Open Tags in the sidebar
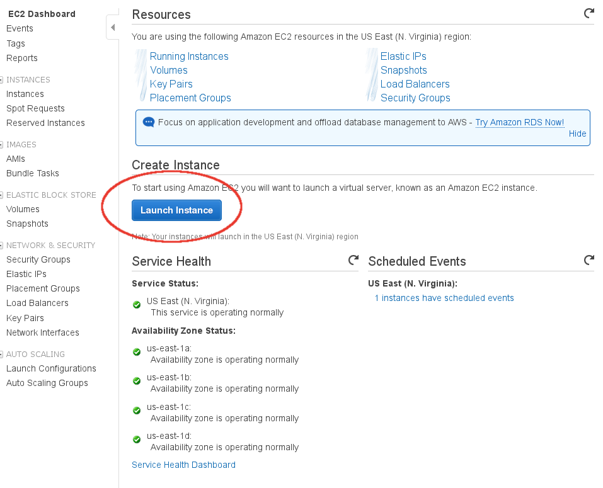 [16, 43]
